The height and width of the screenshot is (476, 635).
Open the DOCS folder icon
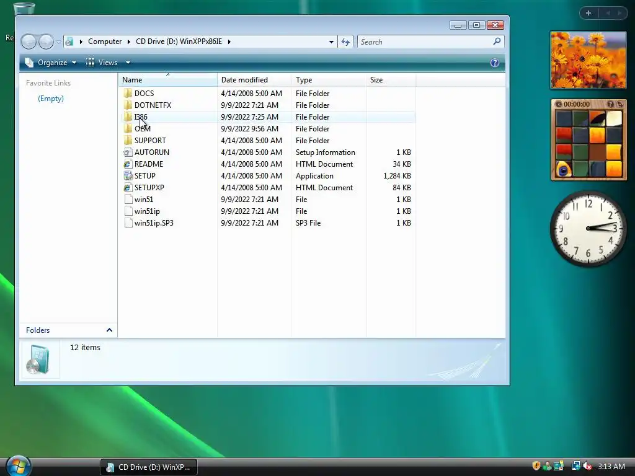[x=128, y=93]
